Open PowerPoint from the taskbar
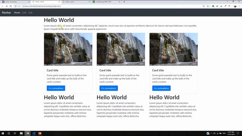This screenshot has width=242, height=136. coord(40,133)
